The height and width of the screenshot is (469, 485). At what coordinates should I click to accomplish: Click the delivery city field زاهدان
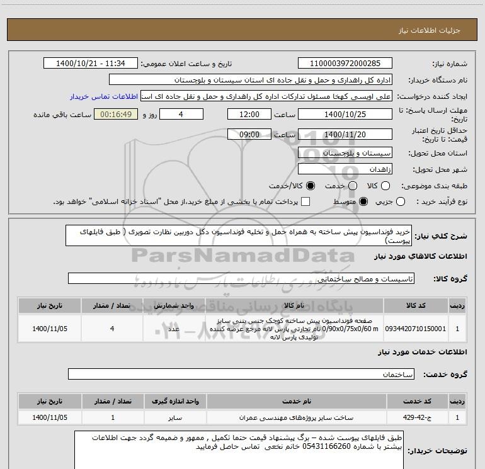coord(345,169)
